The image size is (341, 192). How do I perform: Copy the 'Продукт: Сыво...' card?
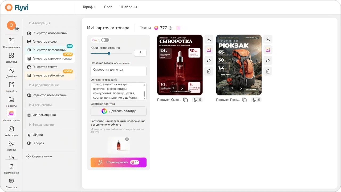click(186, 100)
